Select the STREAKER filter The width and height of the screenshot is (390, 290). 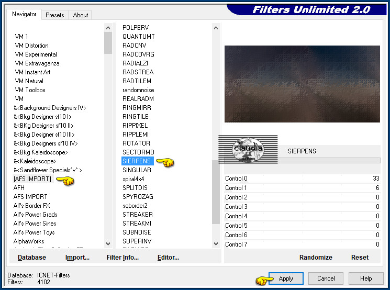click(138, 215)
